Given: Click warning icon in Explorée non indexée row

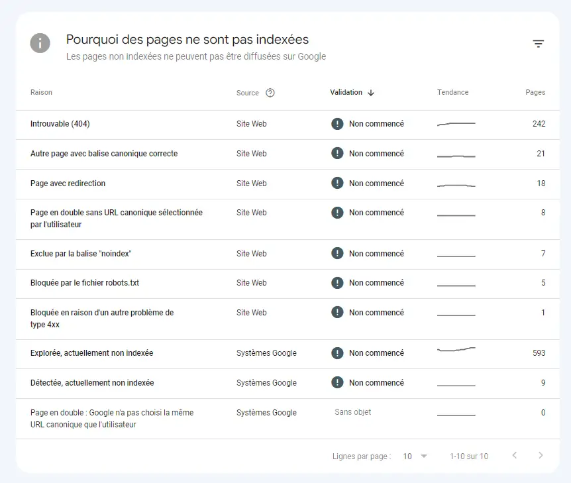Looking at the screenshot, I should (x=337, y=353).
